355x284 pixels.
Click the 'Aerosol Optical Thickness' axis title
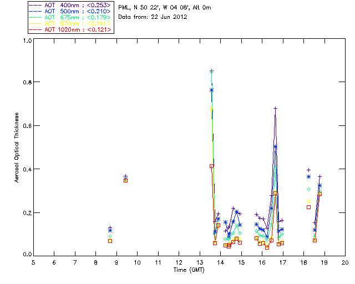pyautogui.click(x=17, y=148)
